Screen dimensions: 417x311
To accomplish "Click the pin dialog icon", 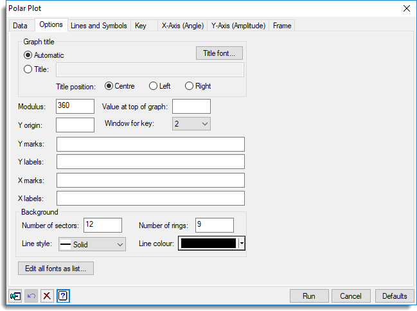I will (x=15, y=296).
